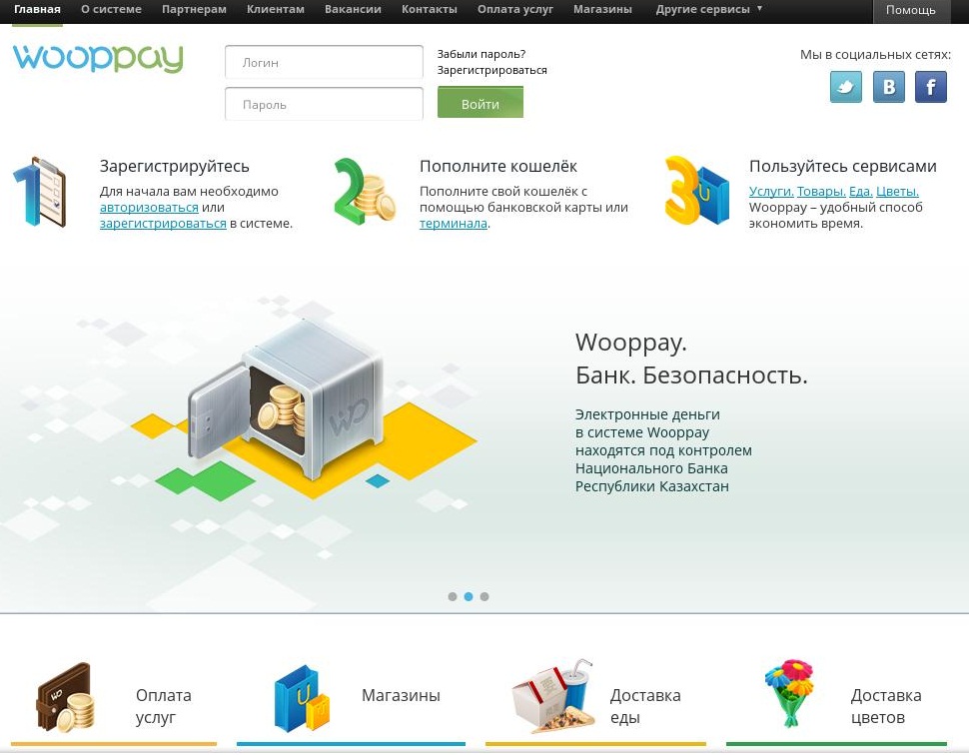Open the Цветы. link
The height and width of the screenshot is (755, 969).
click(x=897, y=192)
